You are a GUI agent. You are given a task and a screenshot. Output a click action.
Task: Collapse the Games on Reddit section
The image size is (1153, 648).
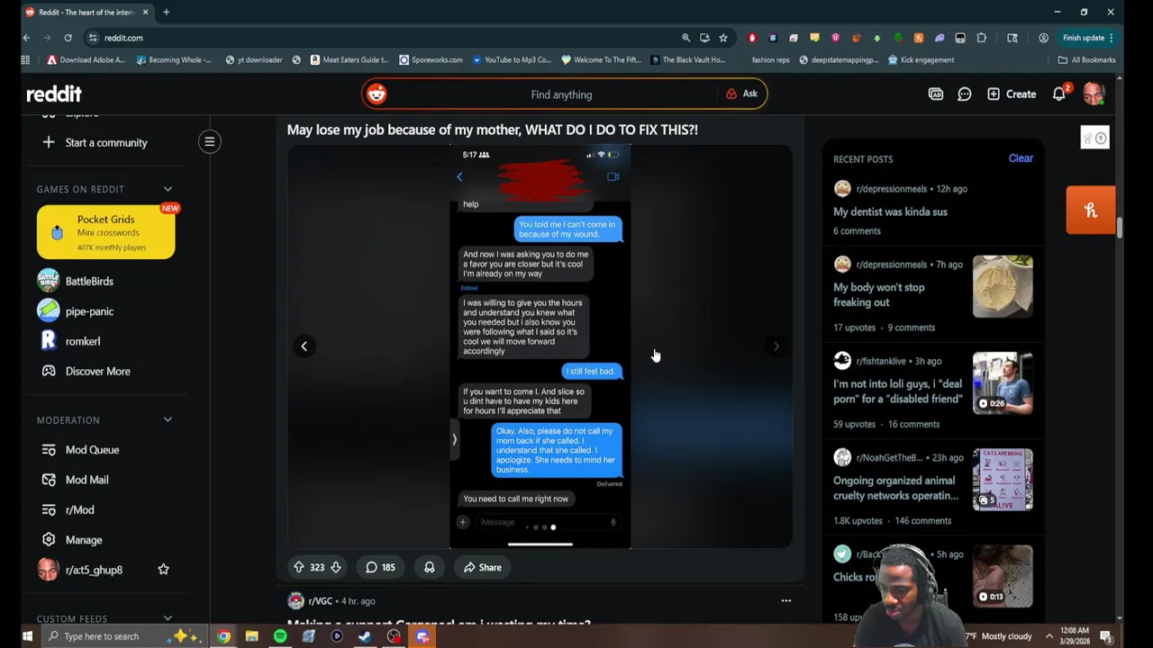[x=168, y=189]
